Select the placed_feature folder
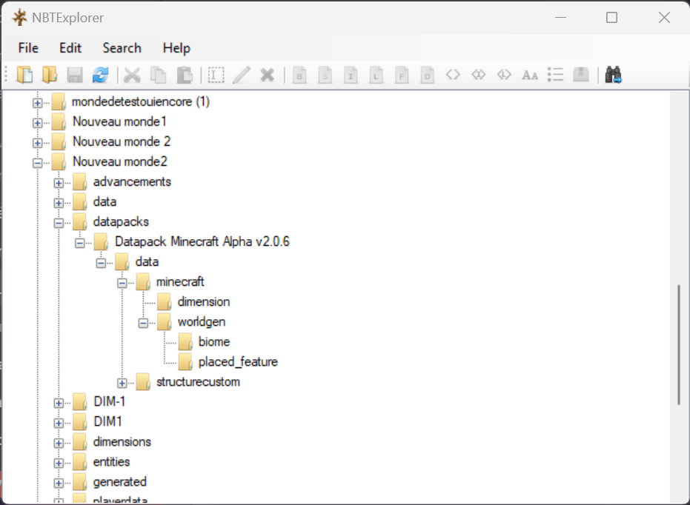690x505 pixels. point(237,362)
